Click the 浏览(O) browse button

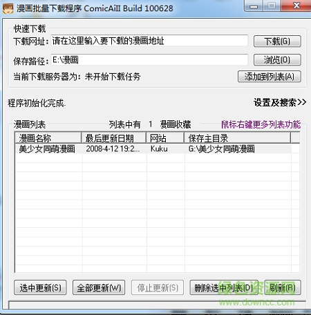click(277, 60)
